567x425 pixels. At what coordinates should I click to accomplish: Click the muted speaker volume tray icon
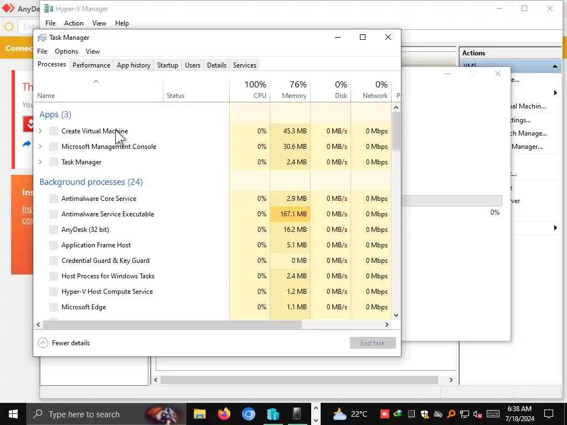(x=478, y=414)
